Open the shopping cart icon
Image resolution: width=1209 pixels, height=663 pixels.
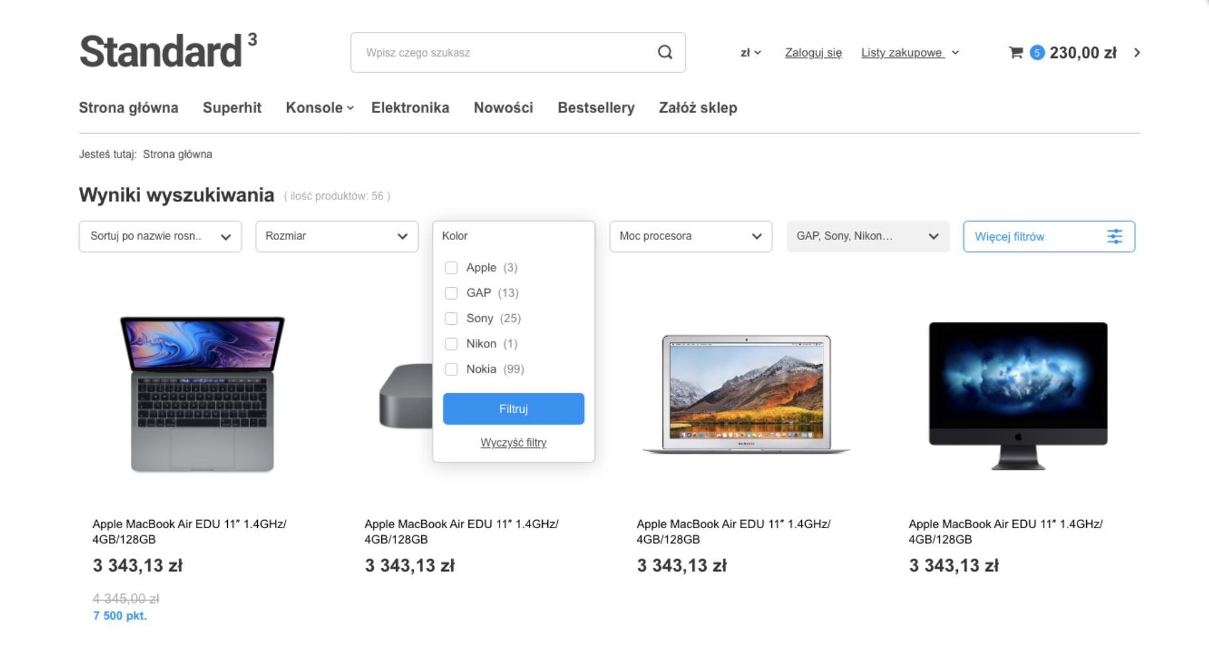tap(1016, 52)
